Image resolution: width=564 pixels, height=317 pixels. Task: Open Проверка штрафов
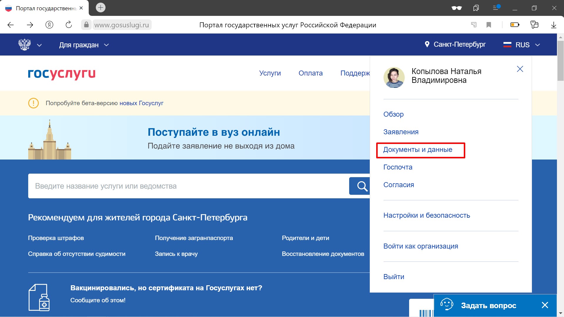tap(56, 238)
